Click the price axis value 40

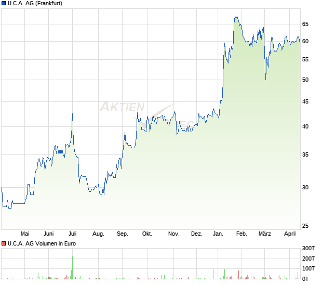[305, 127]
